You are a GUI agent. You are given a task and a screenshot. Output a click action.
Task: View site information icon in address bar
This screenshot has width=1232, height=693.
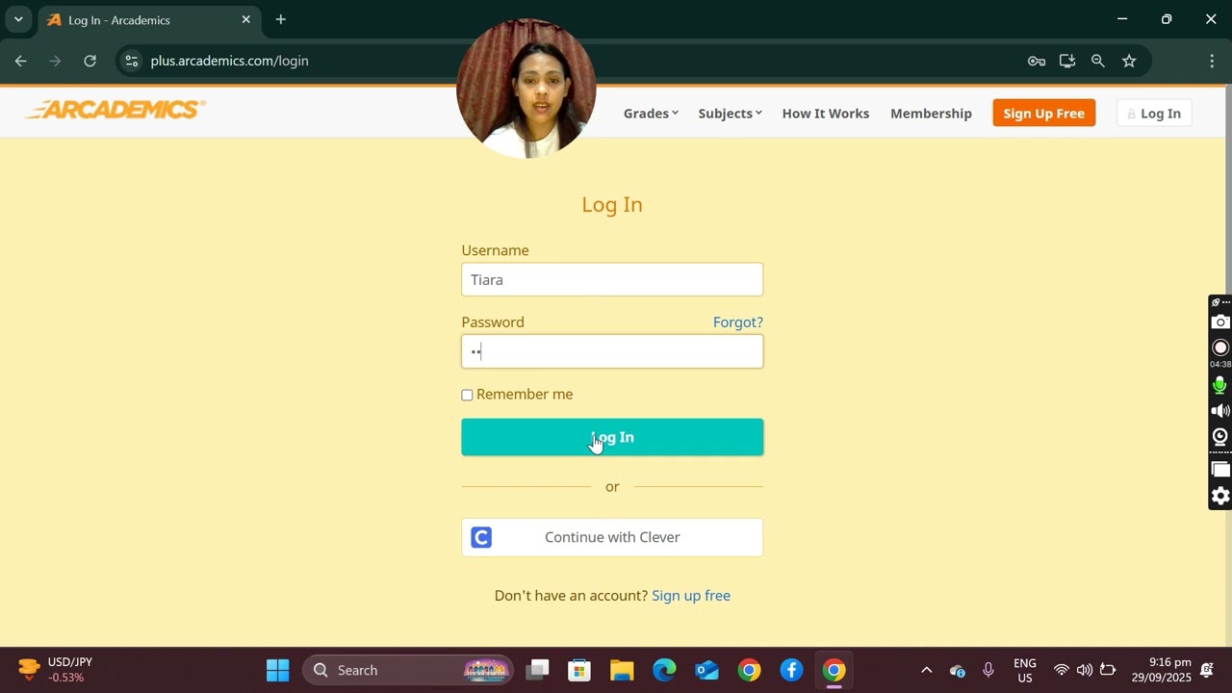(x=132, y=61)
